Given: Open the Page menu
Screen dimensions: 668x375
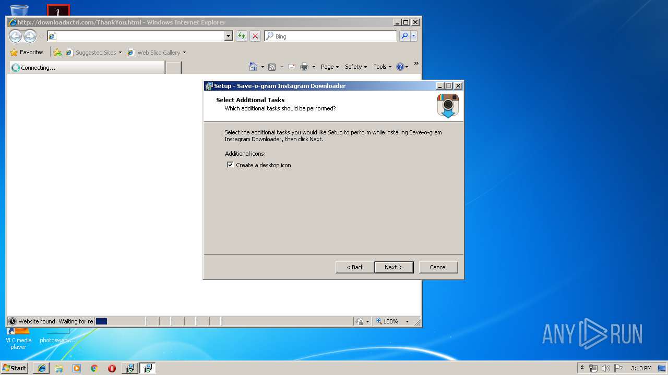Looking at the screenshot, I should pos(330,67).
